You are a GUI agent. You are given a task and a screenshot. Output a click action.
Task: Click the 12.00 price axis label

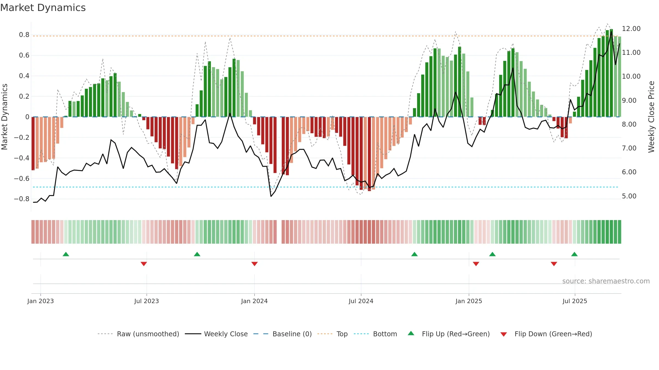(x=631, y=29)
